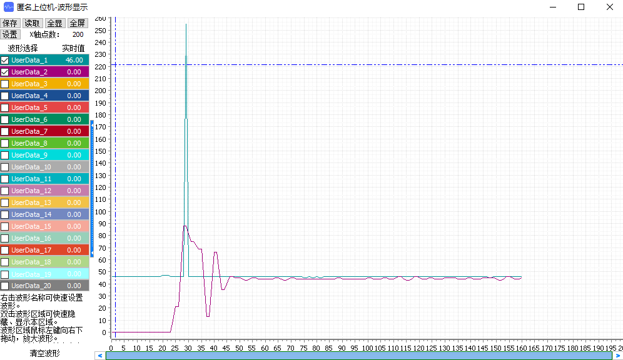Check the UserData_18 checkbox
Viewport: 623px width, 360px height.
tap(5, 262)
